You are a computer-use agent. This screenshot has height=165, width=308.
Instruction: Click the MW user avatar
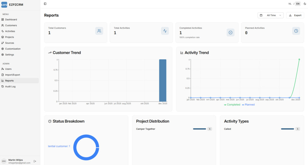tap(4, 161)
